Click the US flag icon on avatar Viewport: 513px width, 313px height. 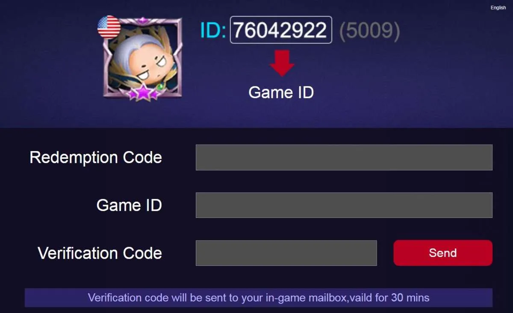pyautogui.click(x=109, y=27)
